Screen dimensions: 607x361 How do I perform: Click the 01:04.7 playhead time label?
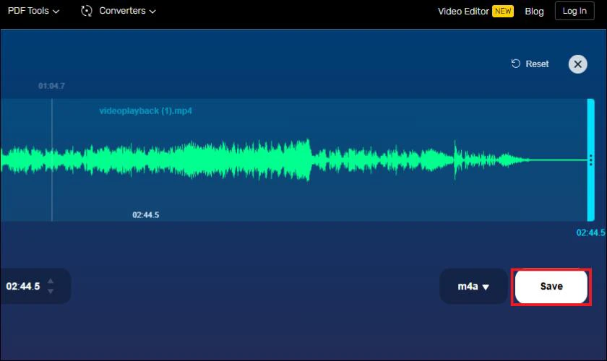coord(51,86)
